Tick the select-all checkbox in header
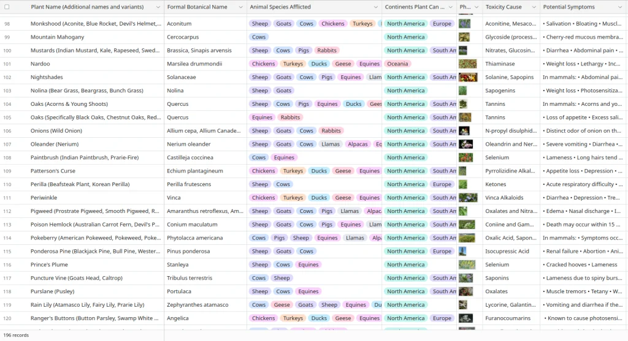628x341 pixels. coord(7,7)
